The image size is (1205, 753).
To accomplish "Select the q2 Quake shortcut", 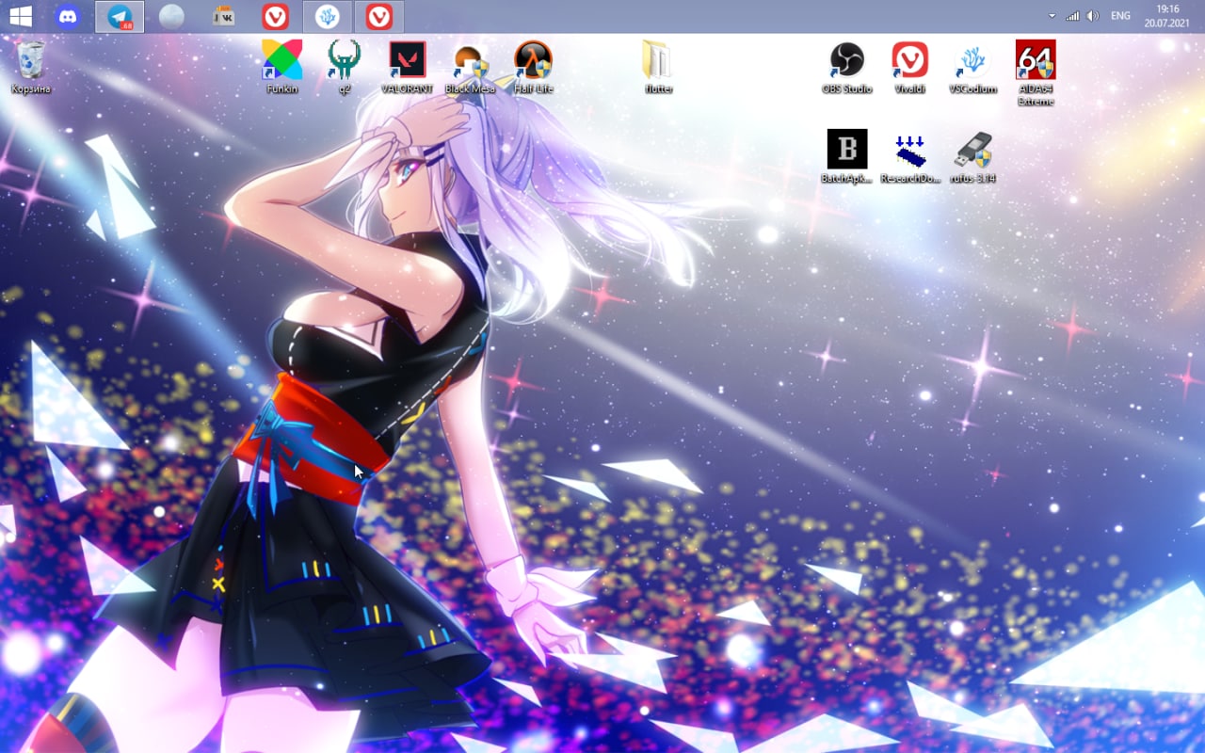I will [x=345, y=67].
